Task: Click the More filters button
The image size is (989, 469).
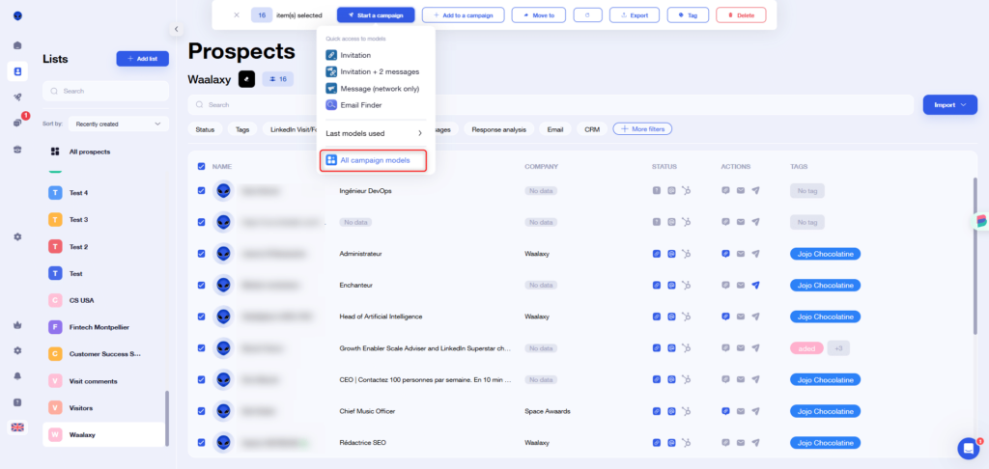Action: coord(642,129)
